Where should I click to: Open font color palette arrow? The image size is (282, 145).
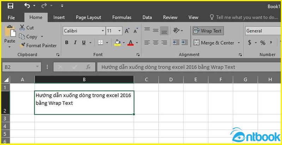tap(137, 43)
